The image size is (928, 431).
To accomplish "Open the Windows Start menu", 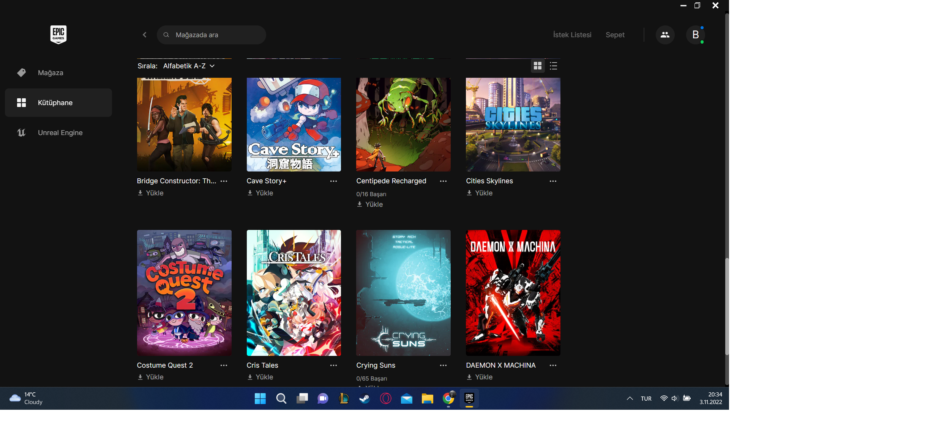I will point(260,399).
